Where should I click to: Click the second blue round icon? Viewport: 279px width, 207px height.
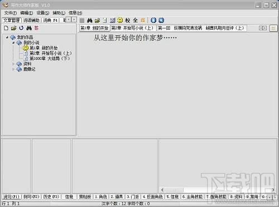[x=161, y=20]
